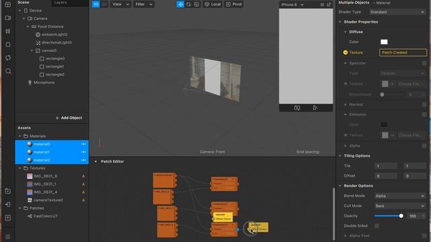Enable the Alpha checkbox
The width and height of the screenshot is (431, 242).
pyautogui.click(x=424, y=146)
